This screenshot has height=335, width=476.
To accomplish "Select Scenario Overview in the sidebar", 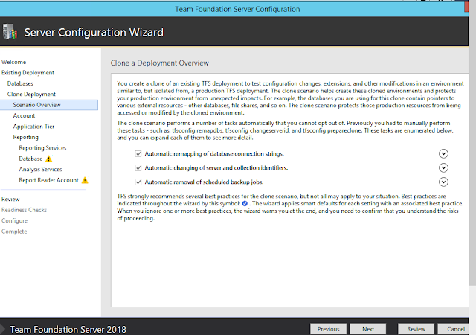I will point(49,105).
